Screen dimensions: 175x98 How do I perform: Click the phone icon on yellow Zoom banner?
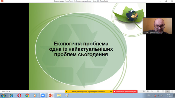67,92
